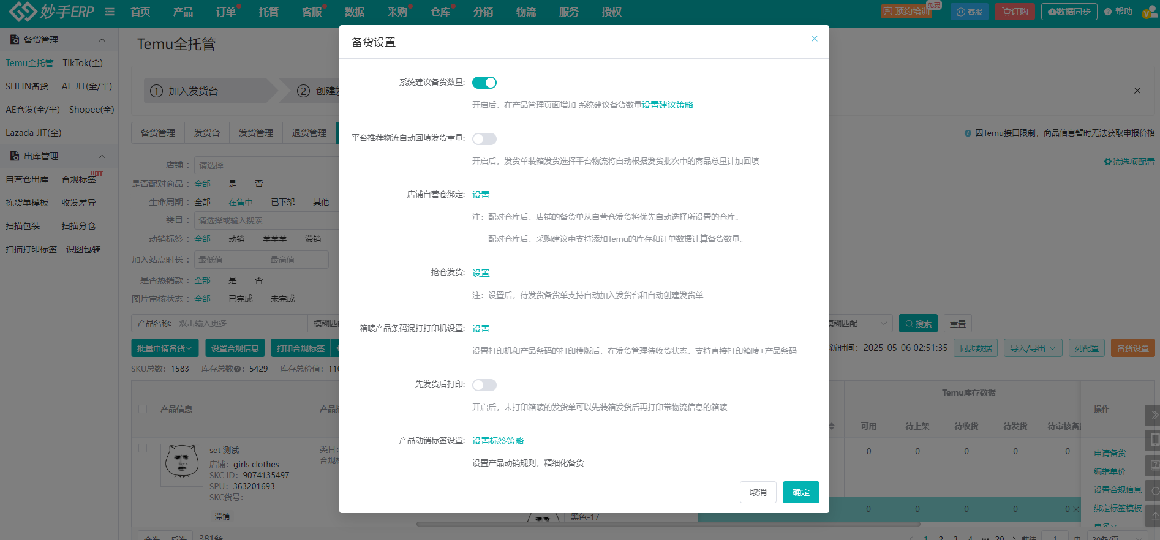Screen dimensions: 1160x540
Task: Toggle 系统建议备货数量 switch off
Action: pyautogui.click(x=484, y=83)
